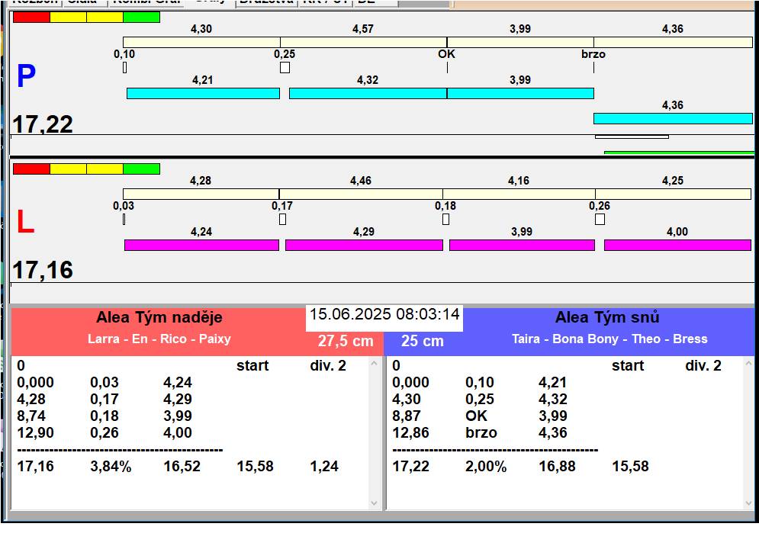Select the magenta 4,29 bar in lane L
Image resolution: width=759 pixels, height=546 pixels.
(364, 245)
